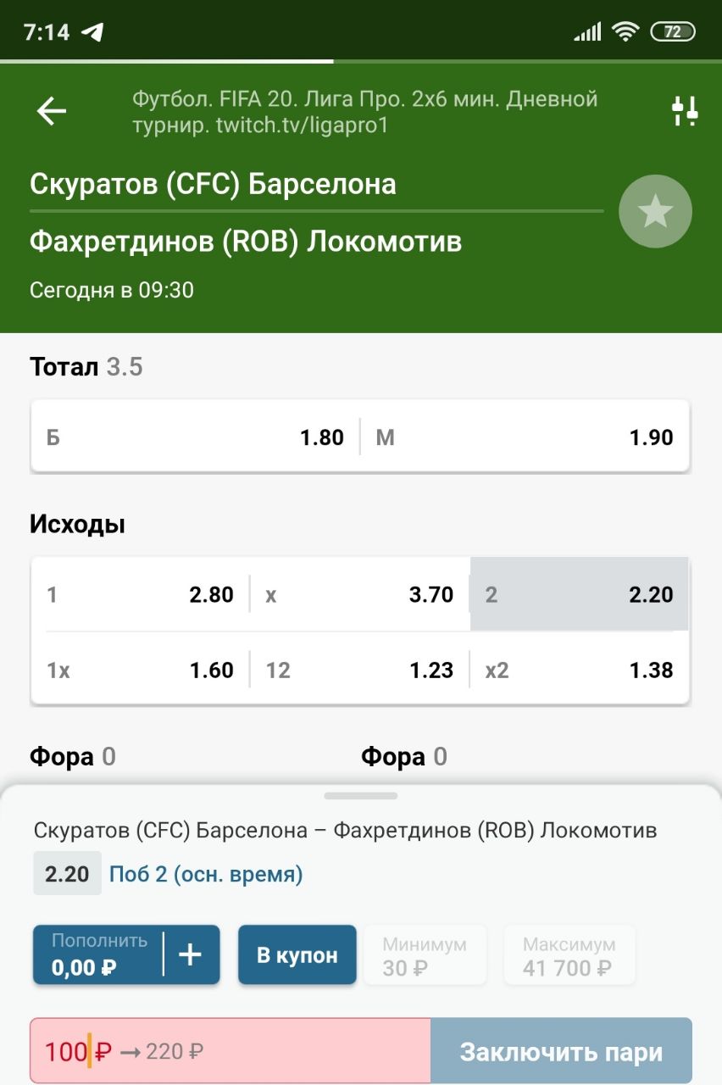The image size is (722, 1085).
Task: Select total over (Б) 1.80 odds
Action: pyautogui.click(x=195, y=437)
